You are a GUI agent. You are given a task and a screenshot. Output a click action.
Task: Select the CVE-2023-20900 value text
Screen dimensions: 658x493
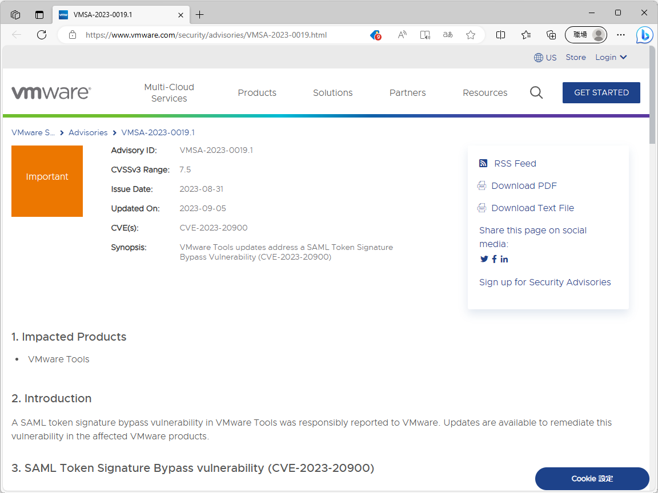click(214, 228)
